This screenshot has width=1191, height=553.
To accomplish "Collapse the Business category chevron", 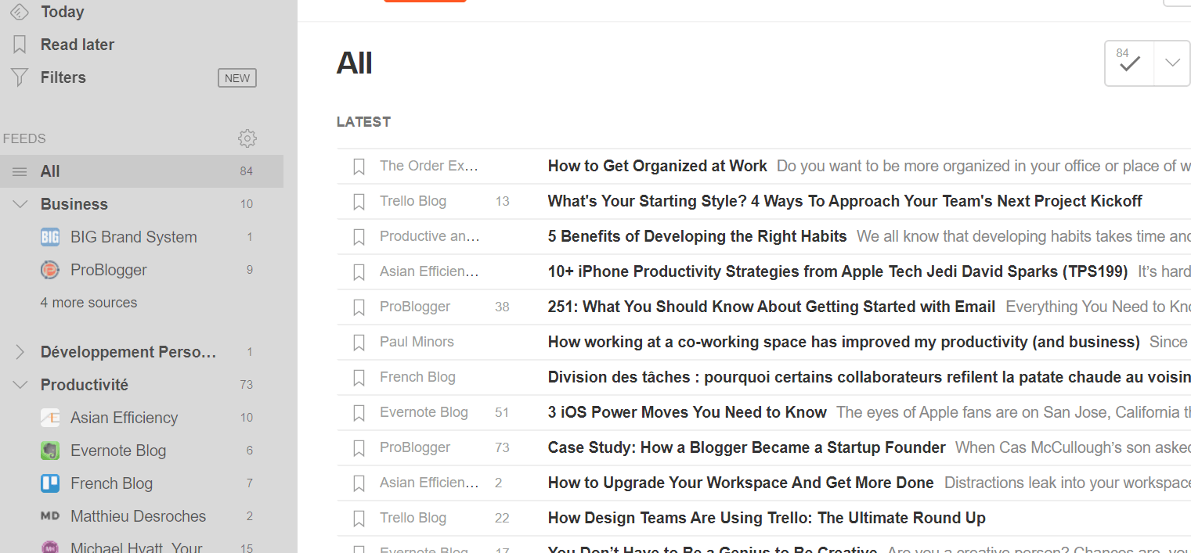I will [x=20, y=204].
